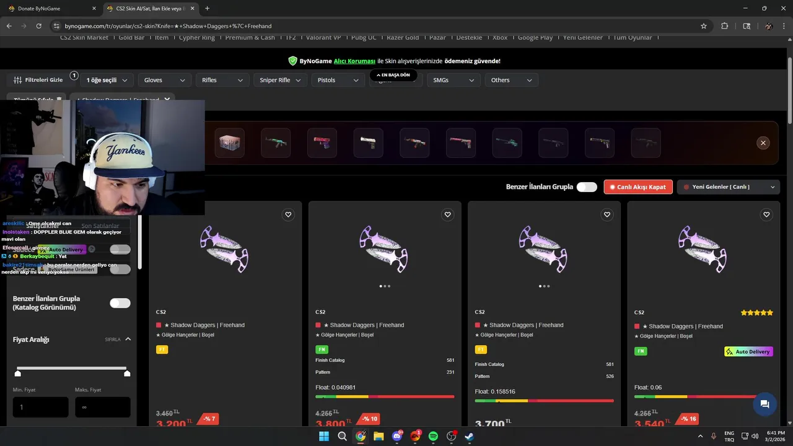Open Shadow Daggers image with 3.200 TL price

[224, 249]
